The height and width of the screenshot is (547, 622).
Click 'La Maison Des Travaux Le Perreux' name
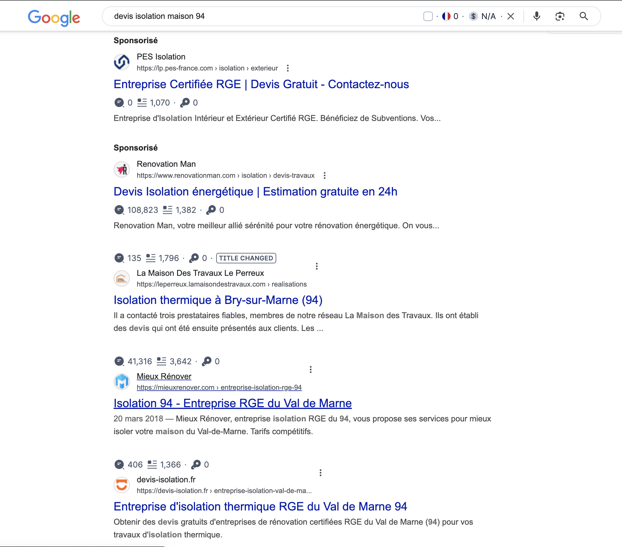point(200,273)
